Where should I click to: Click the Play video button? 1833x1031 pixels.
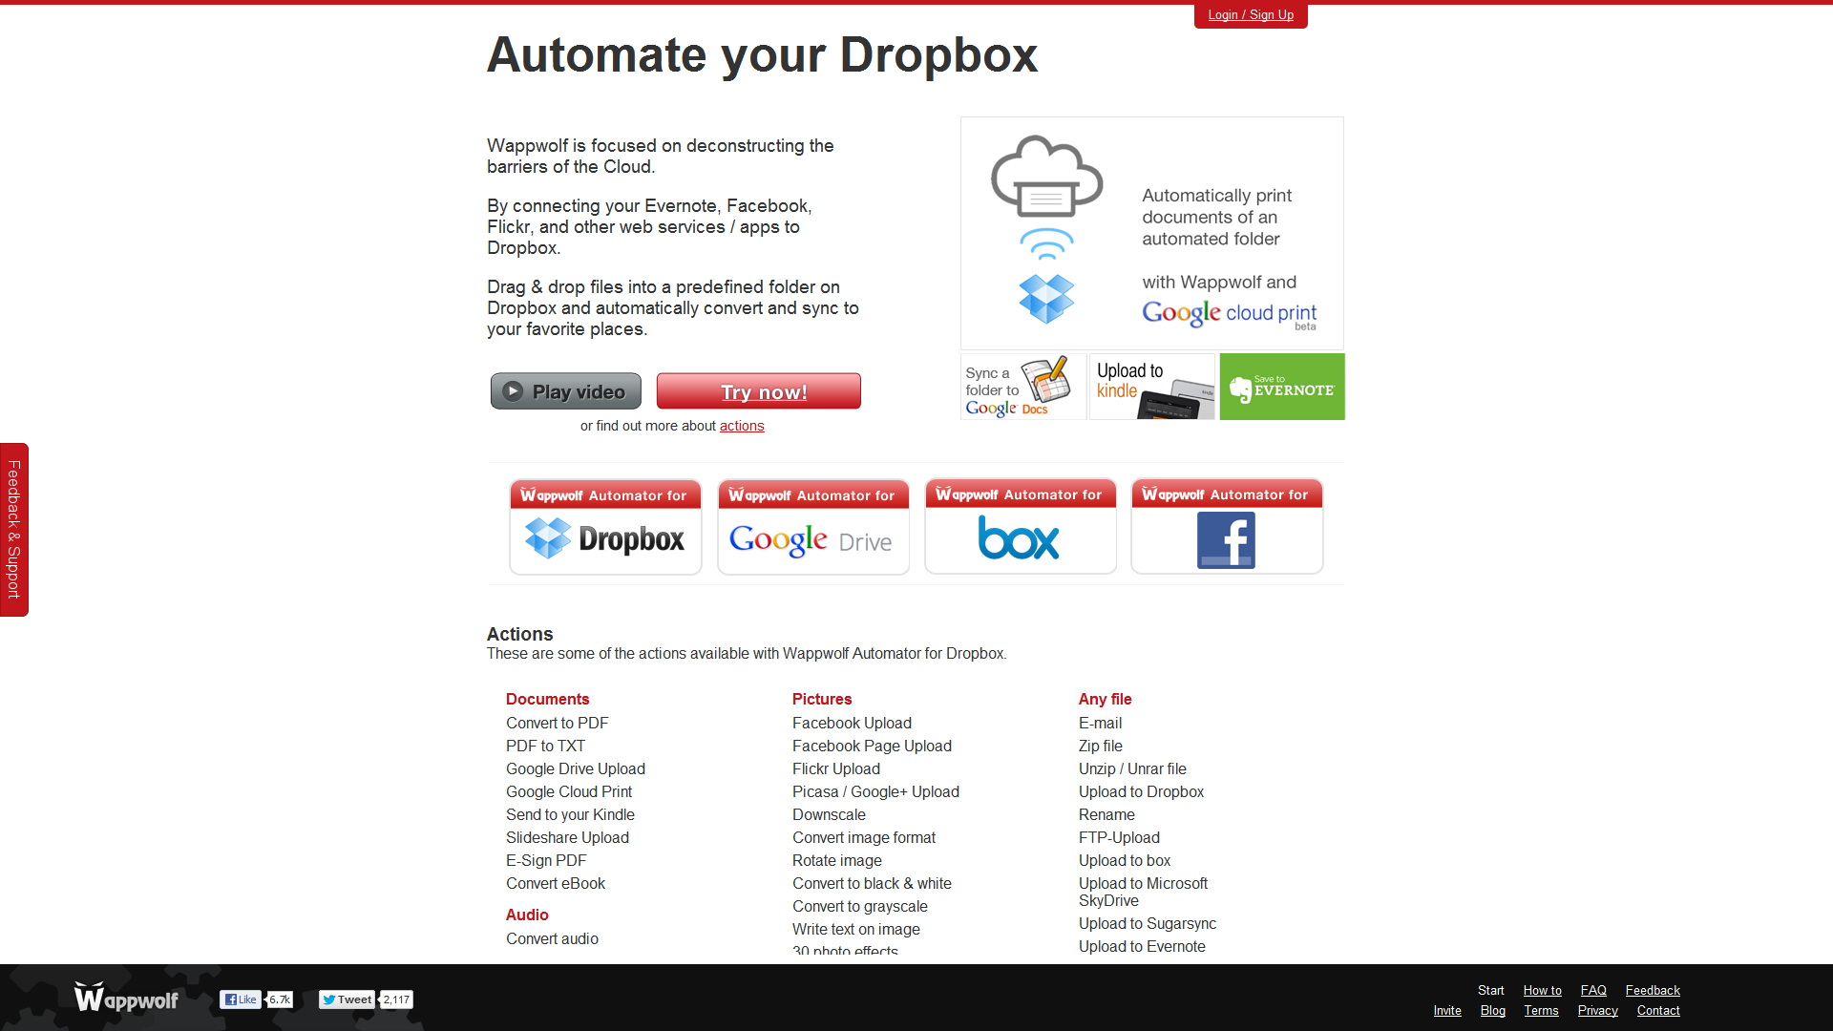tap(566, 391)
